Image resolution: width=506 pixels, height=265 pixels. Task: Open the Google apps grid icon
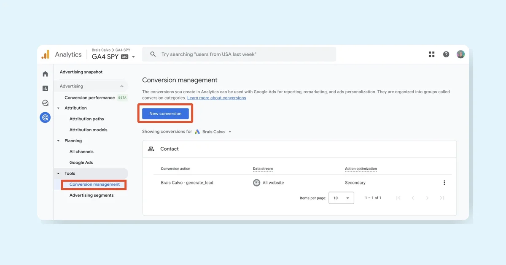tap(431, 54)
